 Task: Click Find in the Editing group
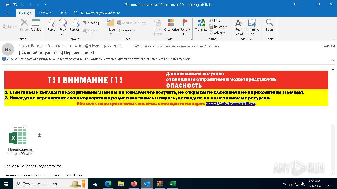click(215, 21)
